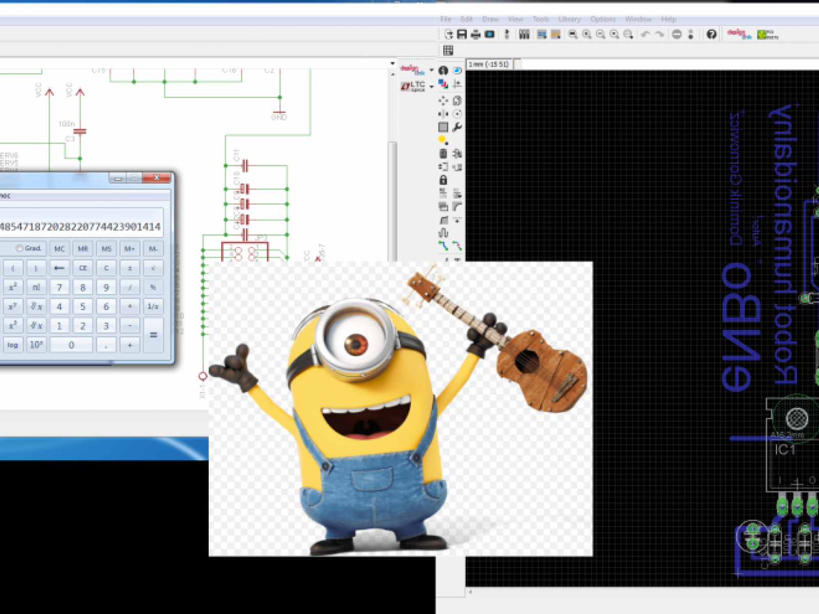Zoom to fit the board view
The width and height of the screenshot is (819, 614).
(573, 34)
